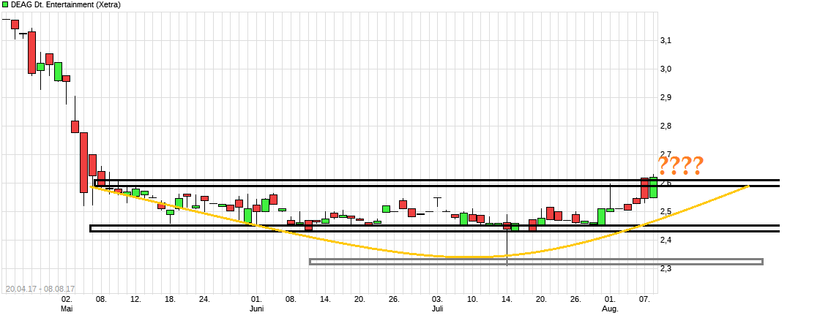The image size is (820, 318).
Task: Select the date range label 20.04.17 - 08.08.17
Action: (40, 289)
